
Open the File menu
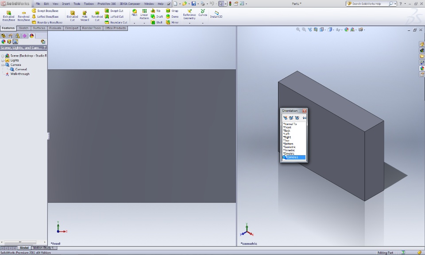(x=38, y=4)
